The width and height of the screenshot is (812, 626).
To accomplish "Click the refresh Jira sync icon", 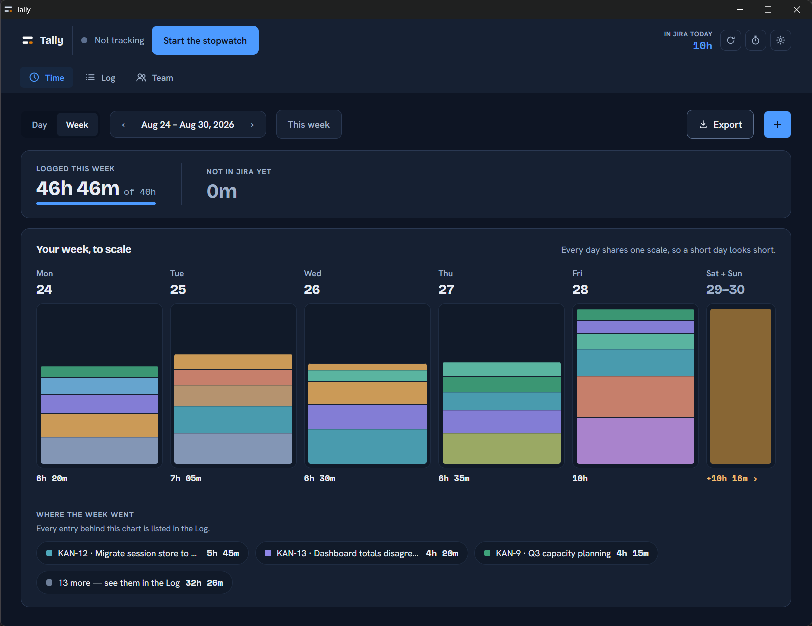I will tap(731, 40).
